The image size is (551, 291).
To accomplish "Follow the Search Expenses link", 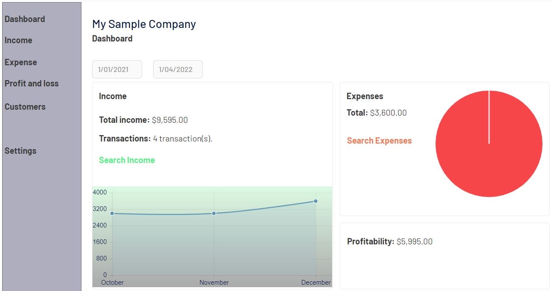I will click(379, 141).
